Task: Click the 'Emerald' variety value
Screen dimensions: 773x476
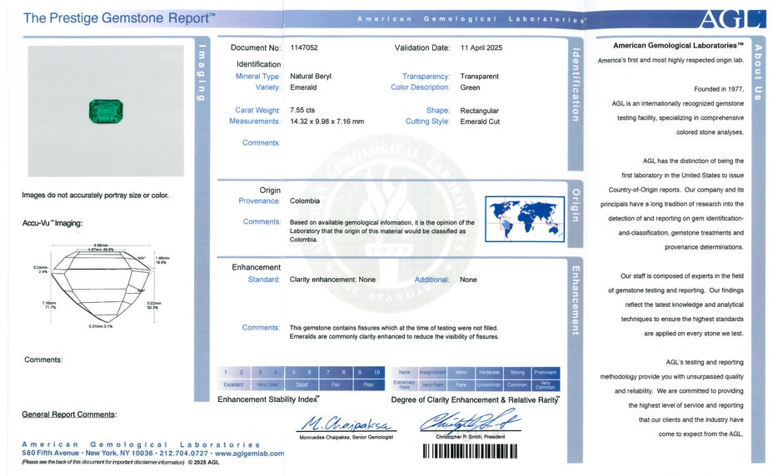Action: (x=303, y=87)
